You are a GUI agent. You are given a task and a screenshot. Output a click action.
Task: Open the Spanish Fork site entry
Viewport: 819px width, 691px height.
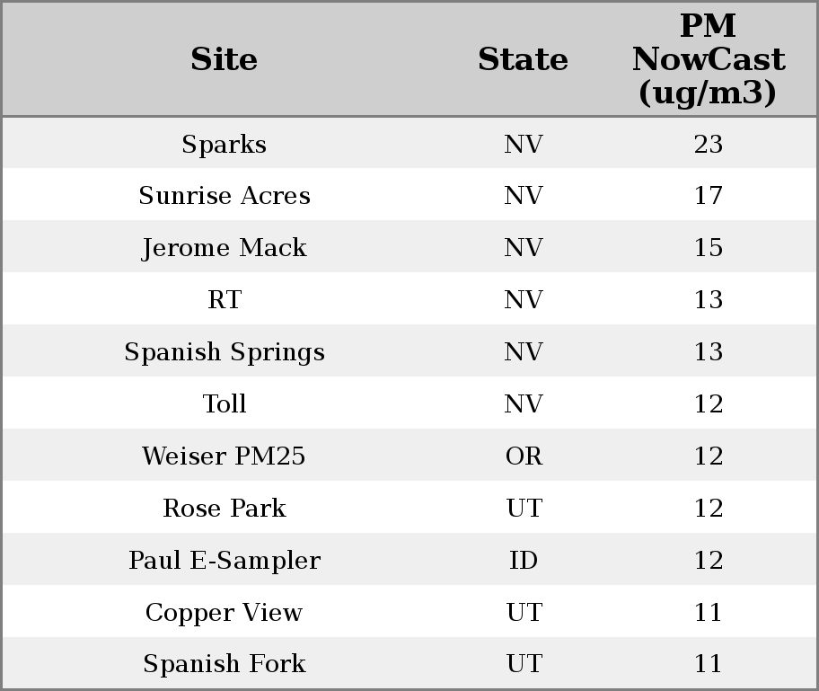(x=224, y=664)
